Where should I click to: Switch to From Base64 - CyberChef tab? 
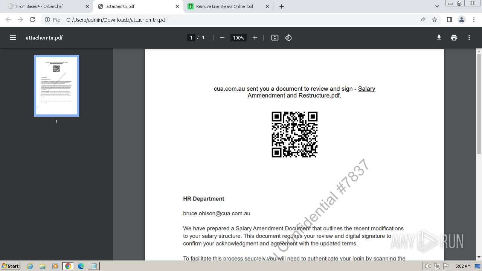tap(47, 6)
